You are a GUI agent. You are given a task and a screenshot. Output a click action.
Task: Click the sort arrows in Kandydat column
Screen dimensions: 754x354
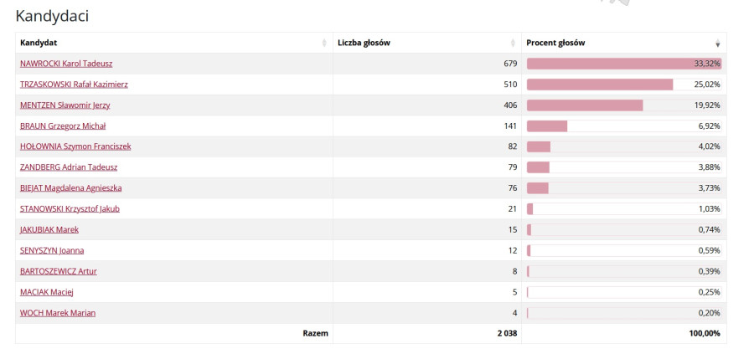324,43
